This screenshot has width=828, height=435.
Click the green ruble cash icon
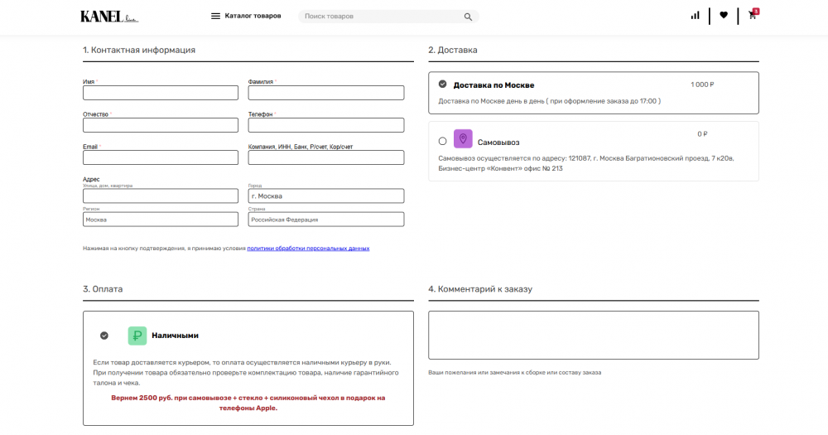pos(137,336)
